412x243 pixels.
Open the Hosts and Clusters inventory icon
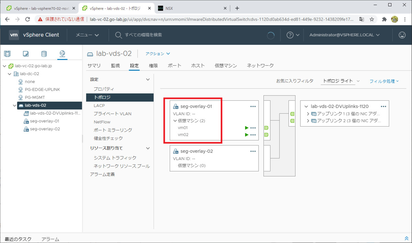7,53
